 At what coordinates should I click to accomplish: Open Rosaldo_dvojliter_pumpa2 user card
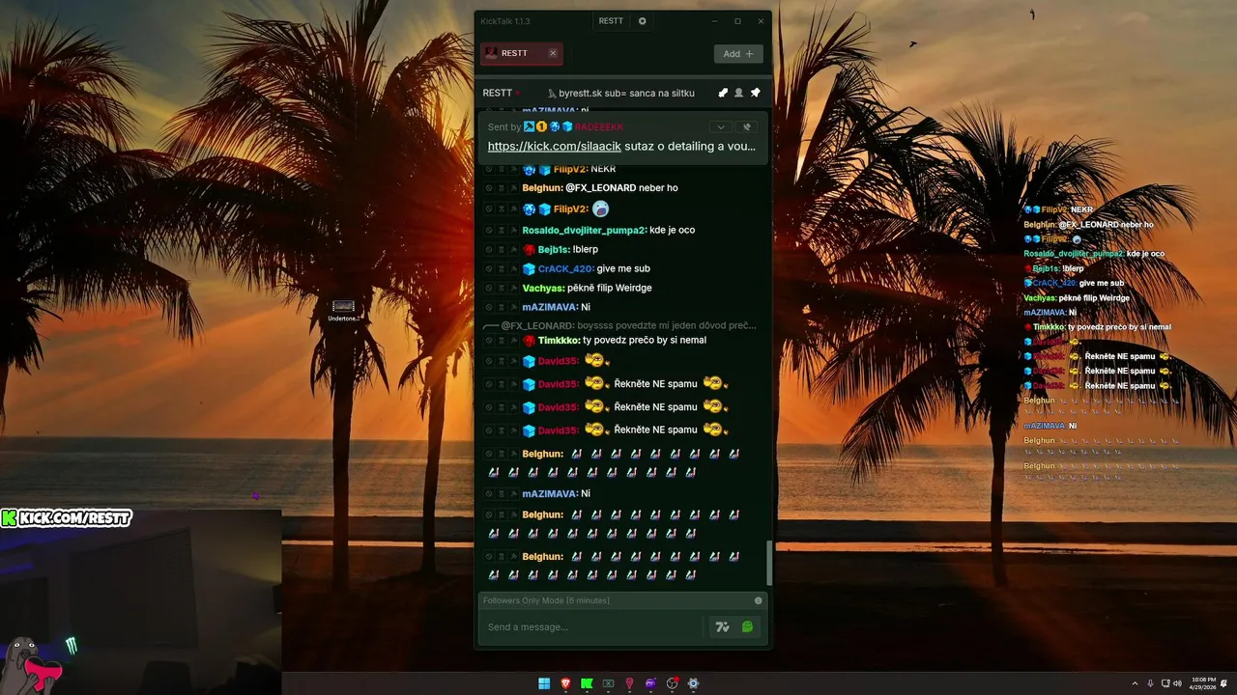(x=584, y=231)
